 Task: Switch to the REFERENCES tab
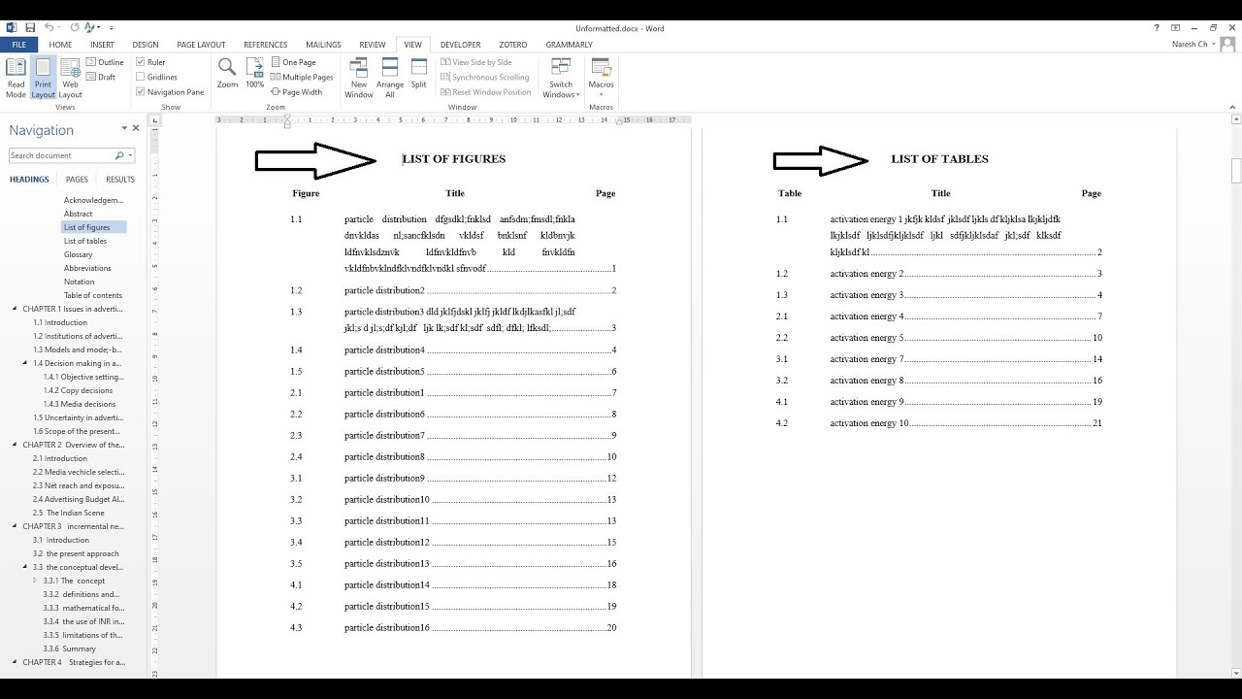point(265,45)
